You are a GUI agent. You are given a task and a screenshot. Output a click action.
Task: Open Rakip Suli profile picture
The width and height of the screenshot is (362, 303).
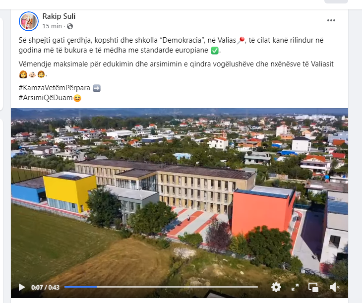click(29, 21)
